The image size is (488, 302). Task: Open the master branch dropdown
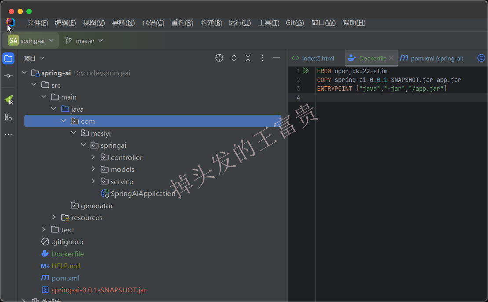point(84,41)
